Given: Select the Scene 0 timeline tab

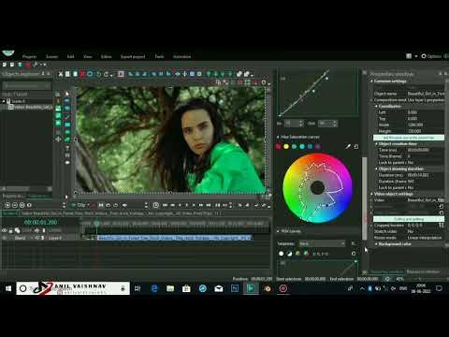Looking at the screenshot, I should click(x=10, y=213).
